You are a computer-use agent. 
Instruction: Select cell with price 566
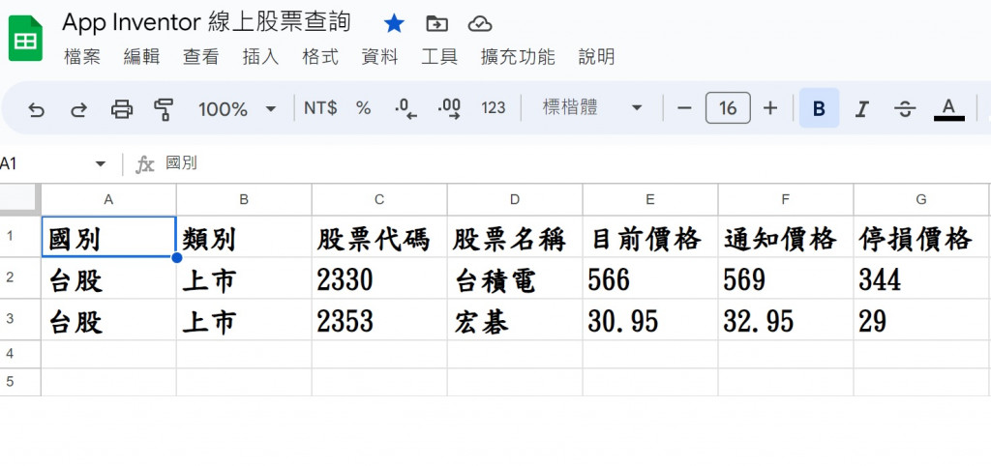click(650, 278)
